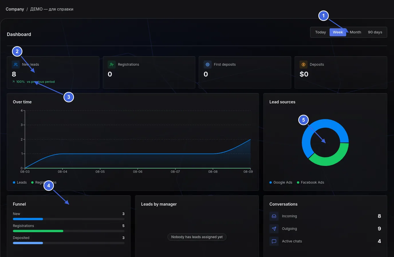Screen dimensions: 394x257
Task: Click the Outgoing count 9
Action: pos(379,229)
